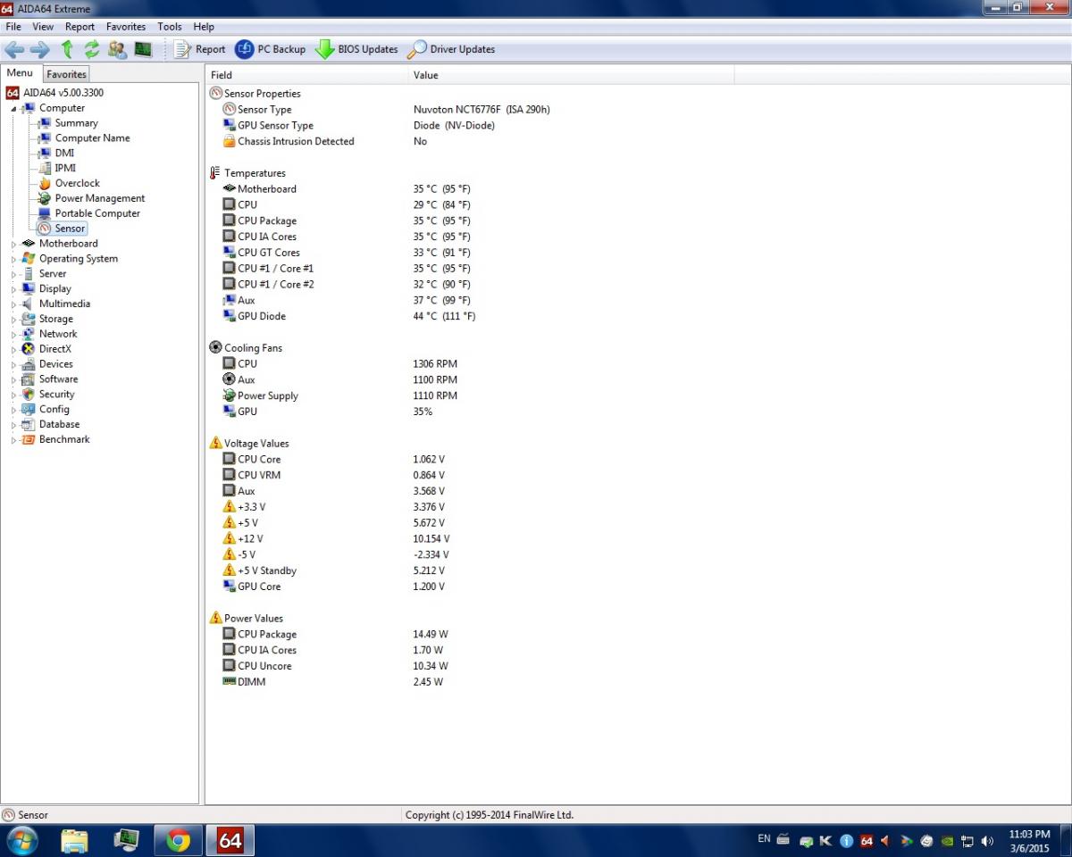Viewport: 1072px width, 857px height.
Task: Expand the Storage tree node
Action: pyautogui.click(x=13, y=320)
